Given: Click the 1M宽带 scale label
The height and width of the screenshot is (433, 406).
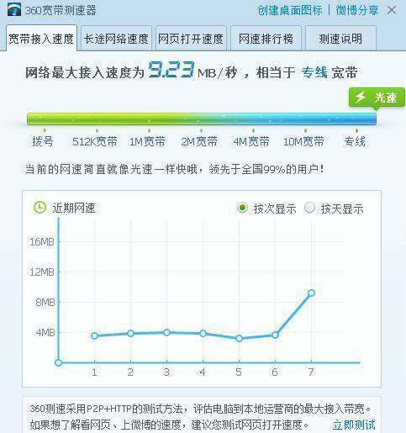Looking at the screenshot, I should [x=147, y=141].
